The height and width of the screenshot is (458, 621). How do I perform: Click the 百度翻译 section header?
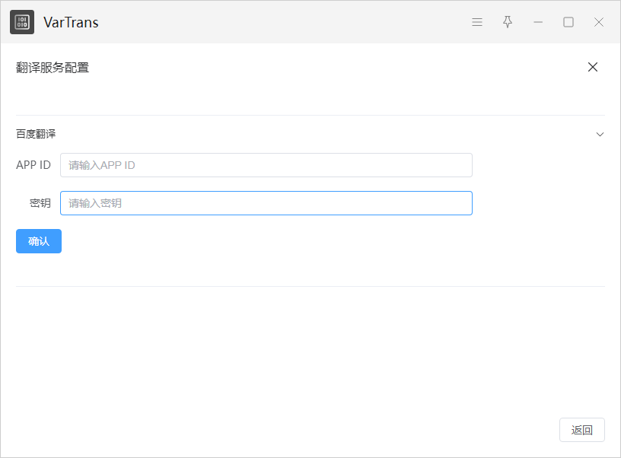point(37,134)
